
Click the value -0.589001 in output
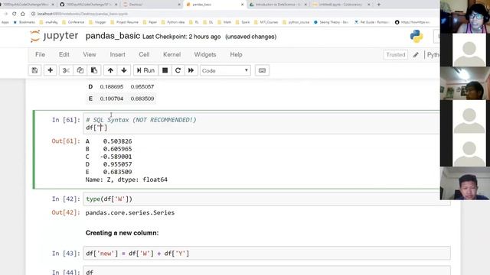[x=116, y=157]
